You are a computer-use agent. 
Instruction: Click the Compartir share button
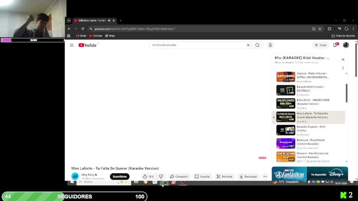(179, 176)
